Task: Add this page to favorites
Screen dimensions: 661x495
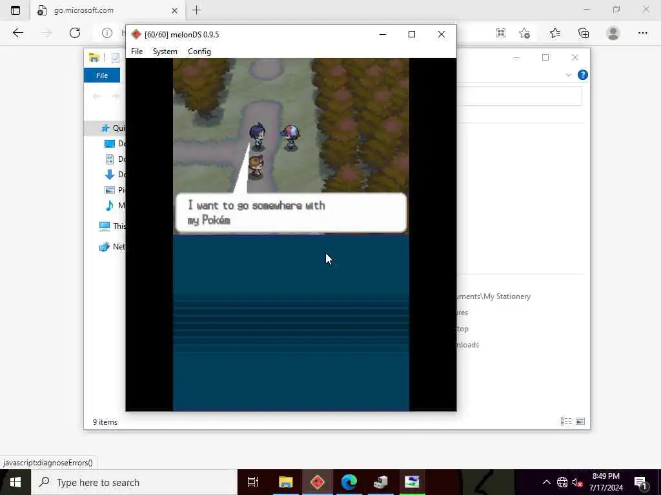Action: pyautogui.click(x=524, y=33)
